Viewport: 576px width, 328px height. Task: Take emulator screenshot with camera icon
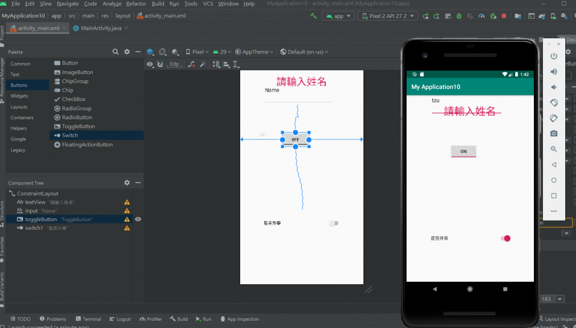(553, 134)
